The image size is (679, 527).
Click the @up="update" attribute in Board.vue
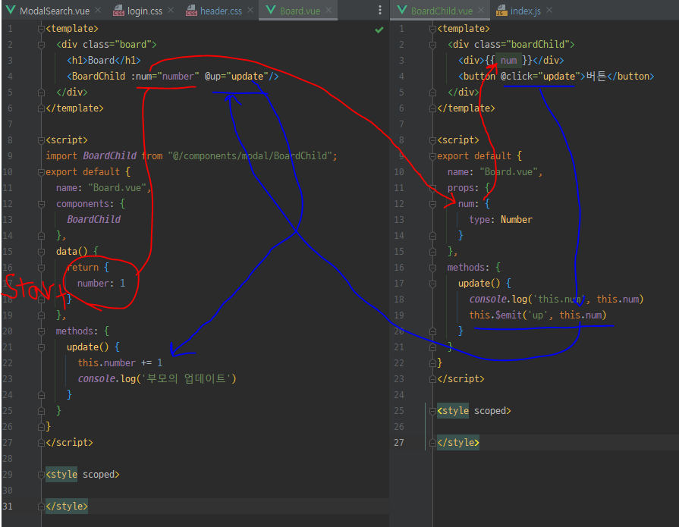237,76
